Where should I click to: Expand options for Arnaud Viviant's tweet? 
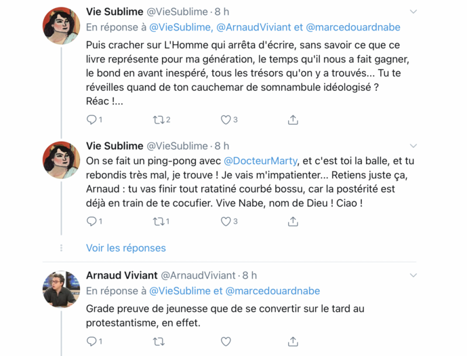[413, 275]
